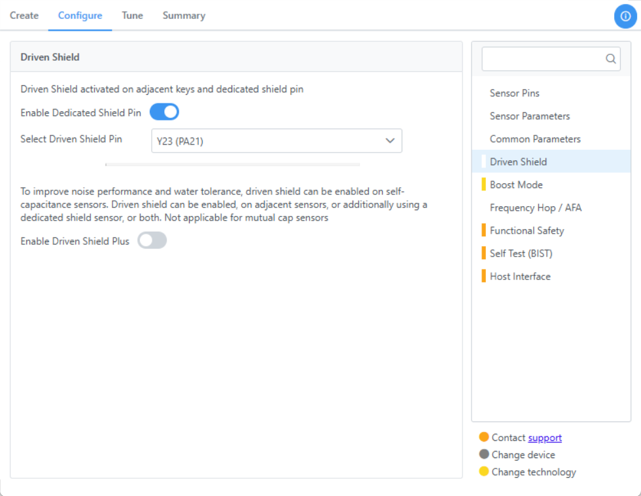Go to the Summary tab
The height and width of the screenshot is (496, 641).
click(184, 16)
